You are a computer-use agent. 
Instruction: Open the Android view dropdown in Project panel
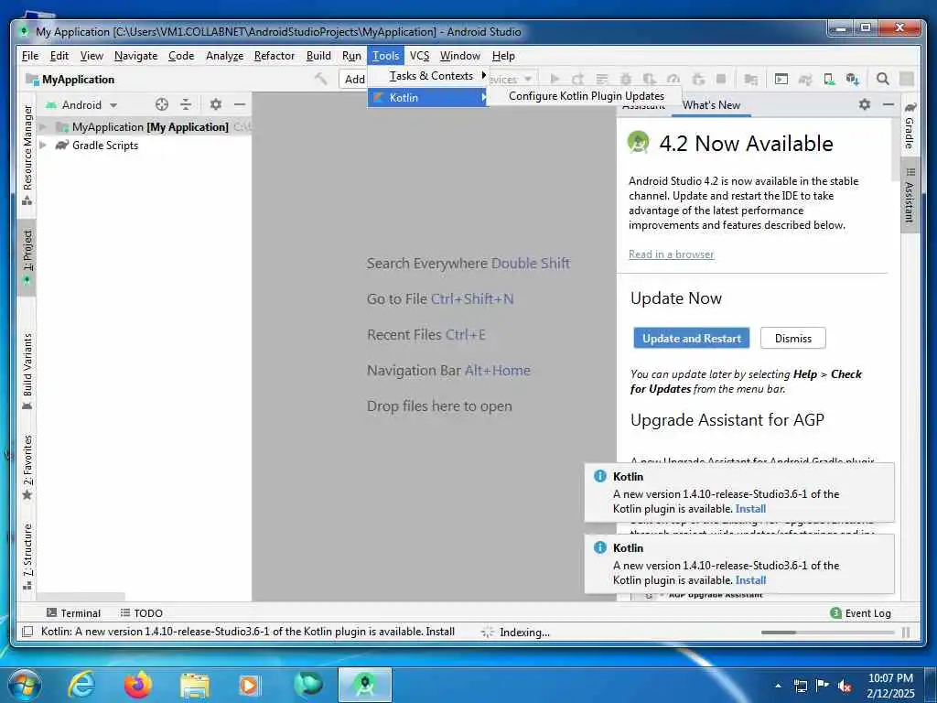coord(81,104)
